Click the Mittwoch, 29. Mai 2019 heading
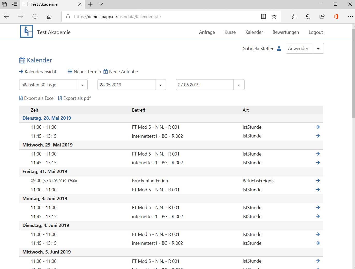Viewport: 355px width, 269px height. [x=48, y=145]
